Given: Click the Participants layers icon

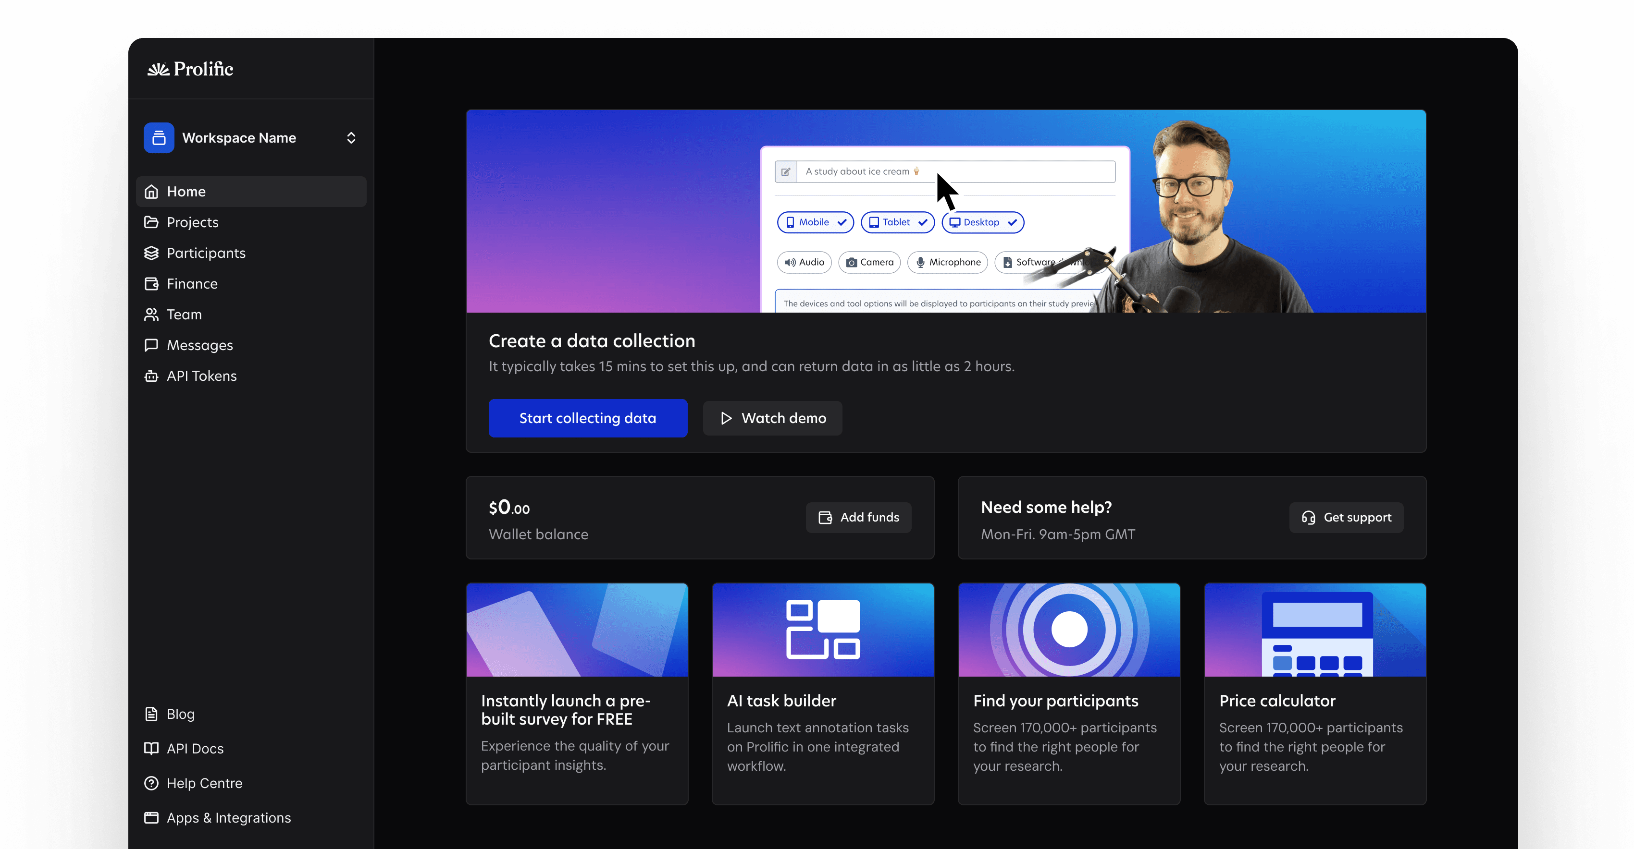Looking at the screenshot, I should click(151, 253).
